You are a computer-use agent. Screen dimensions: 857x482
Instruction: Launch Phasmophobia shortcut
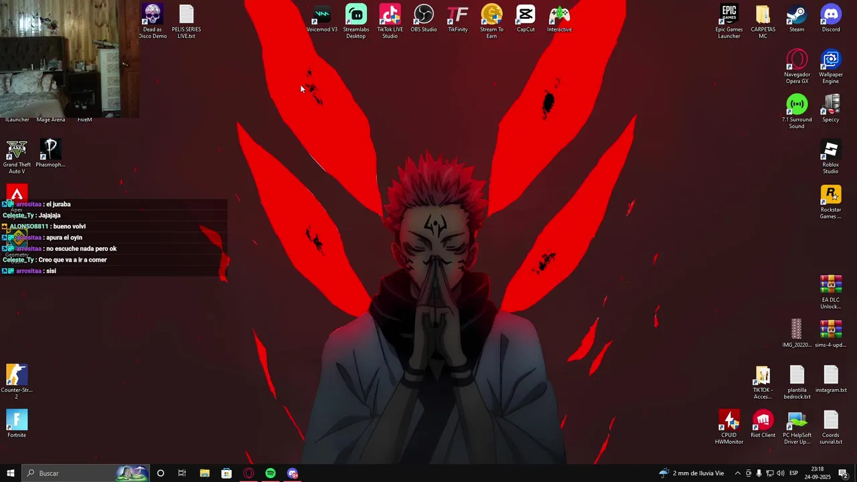[x=50, y=153]
